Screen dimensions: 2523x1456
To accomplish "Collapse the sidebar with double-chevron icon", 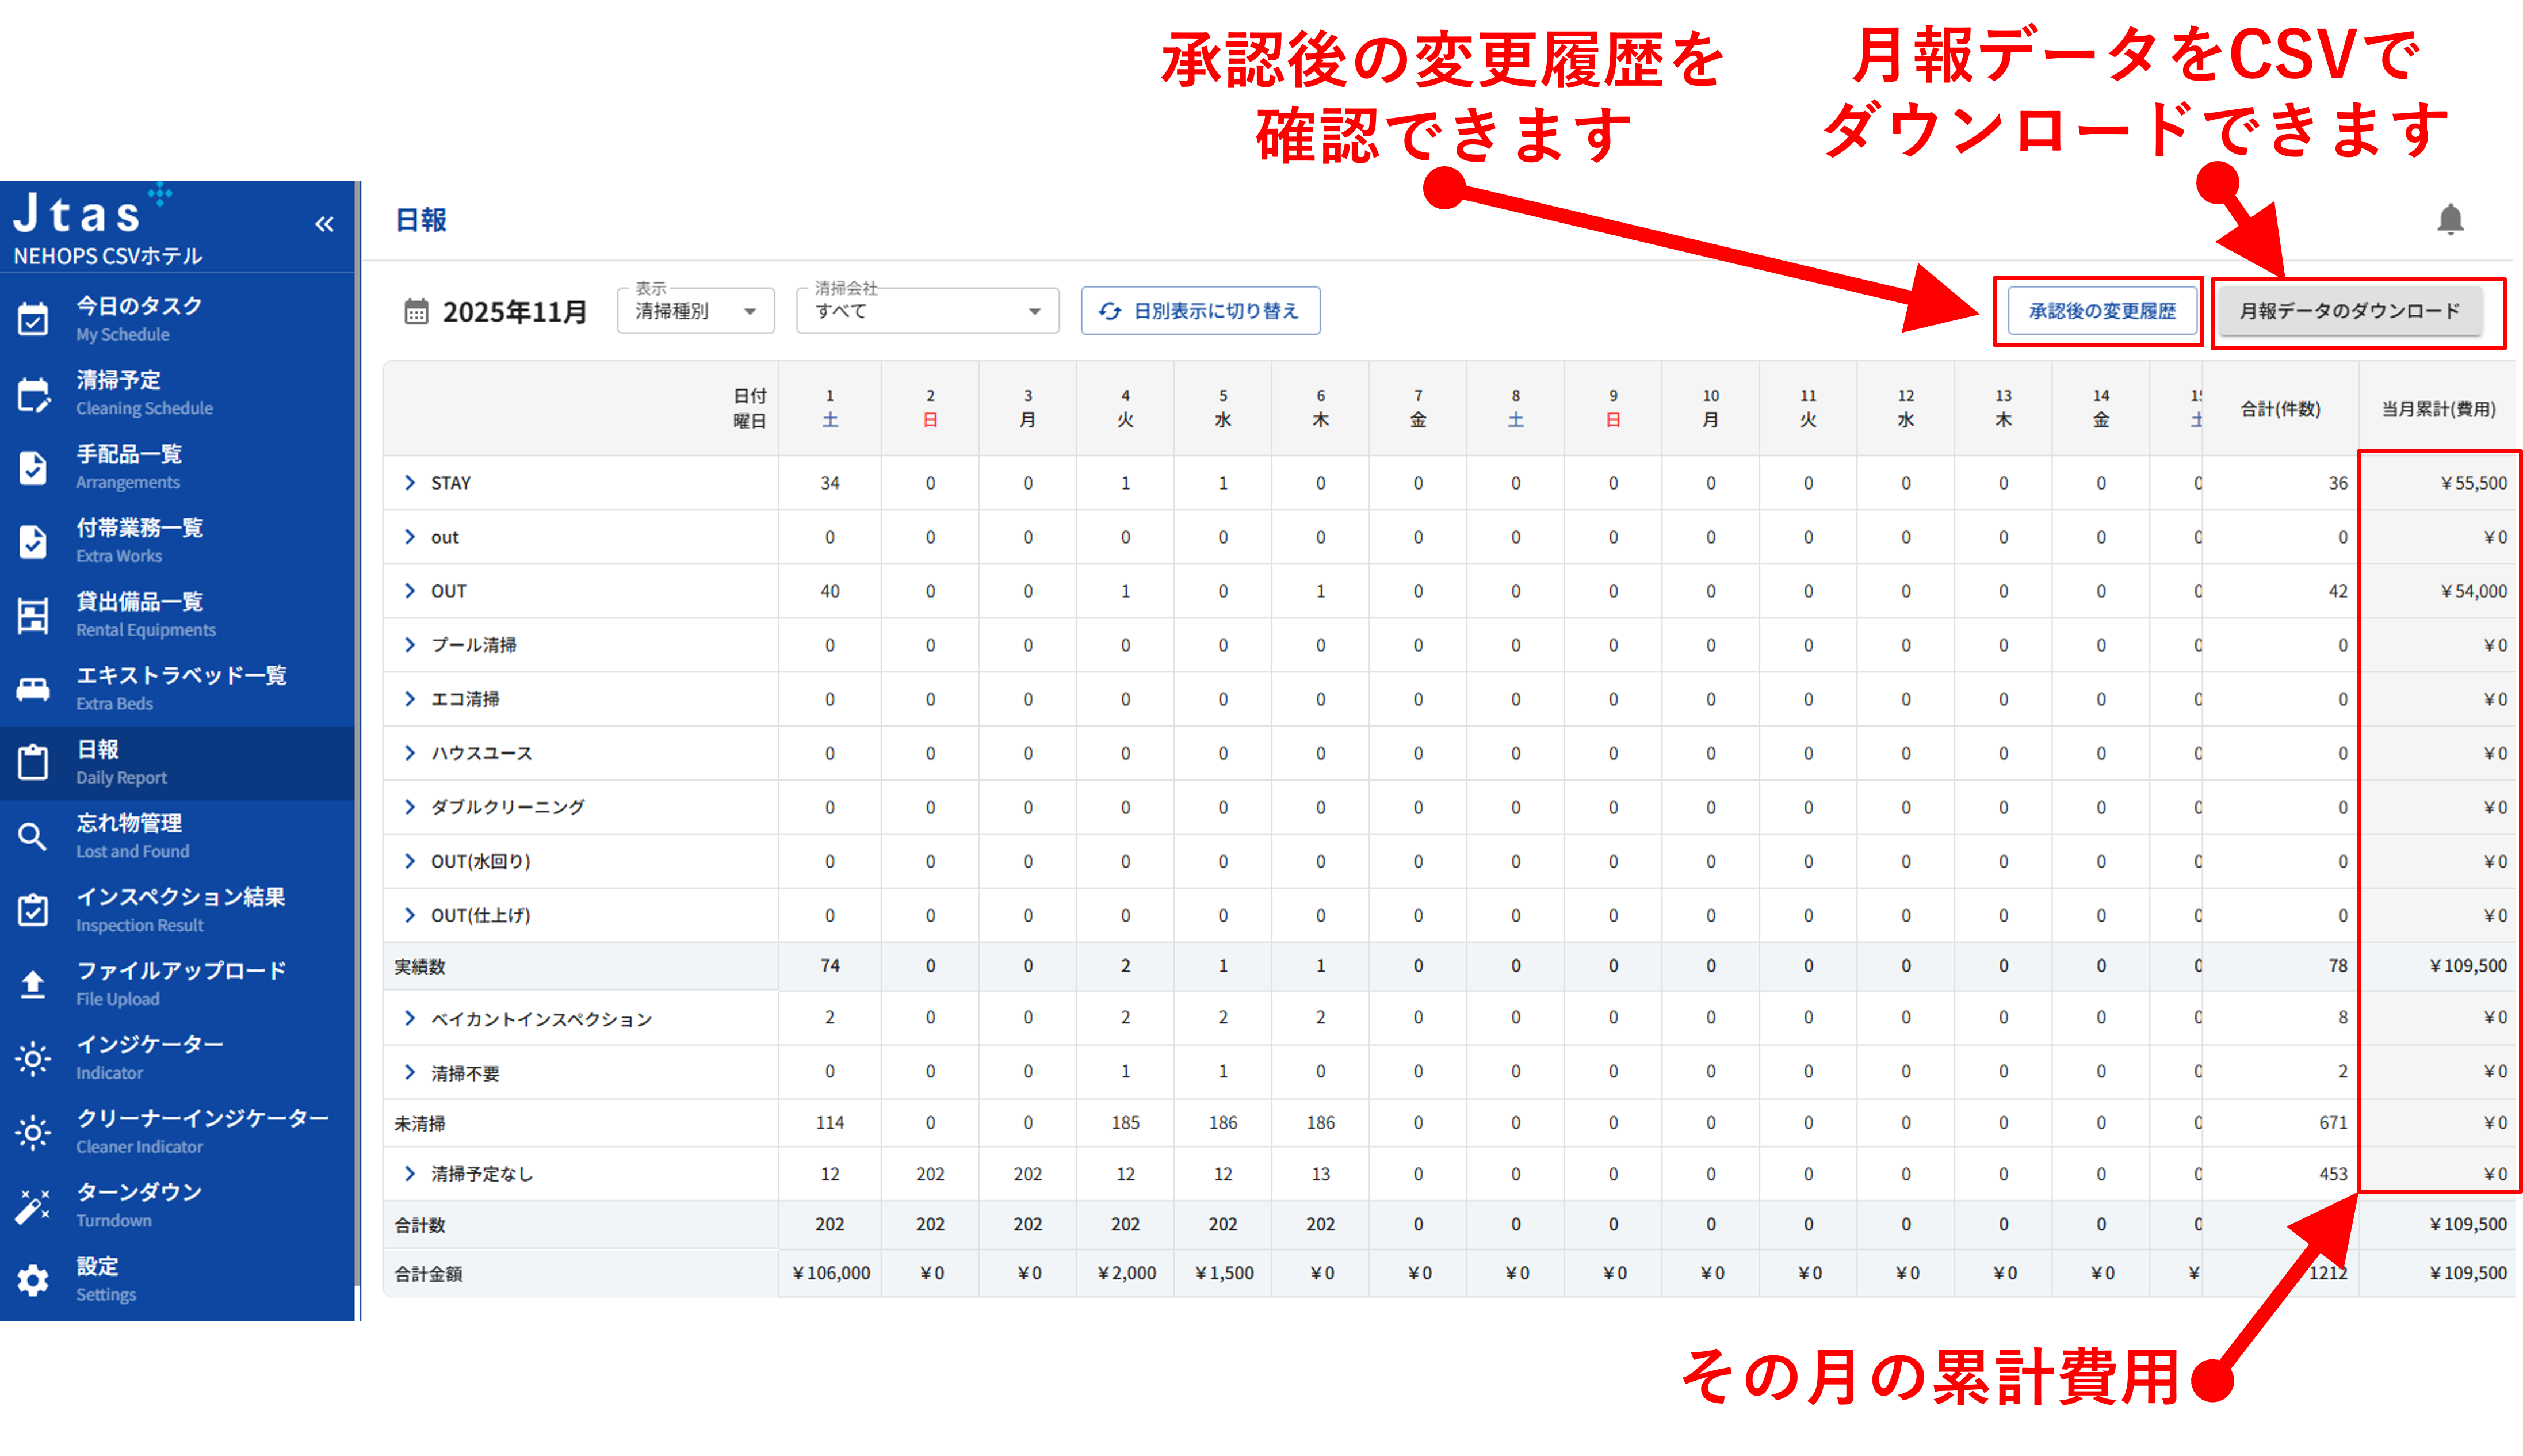I will click(324, 224).
